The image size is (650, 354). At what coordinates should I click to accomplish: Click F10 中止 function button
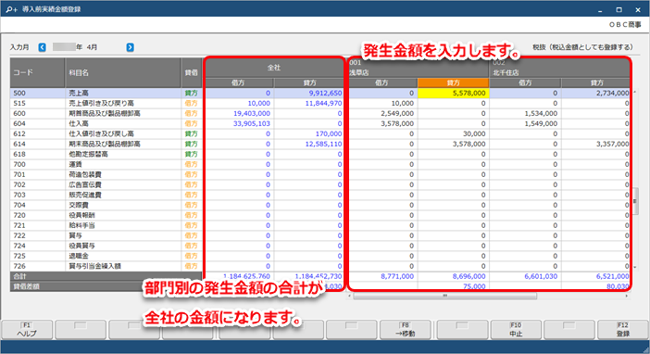(x=516, y=330)
